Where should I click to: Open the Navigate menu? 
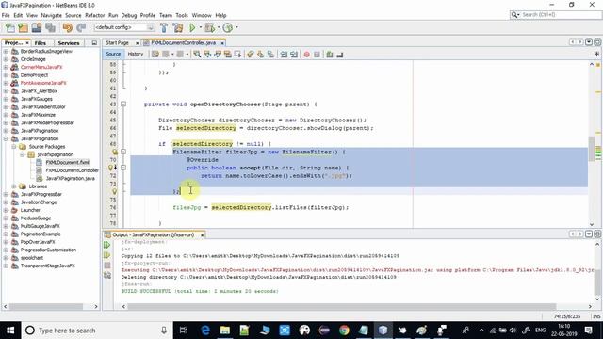52,15
